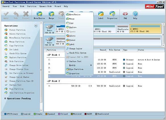The height and width of the screenshot is (120, 166).
Task: Select Delete in the context menu
Action: pos(79,36)
